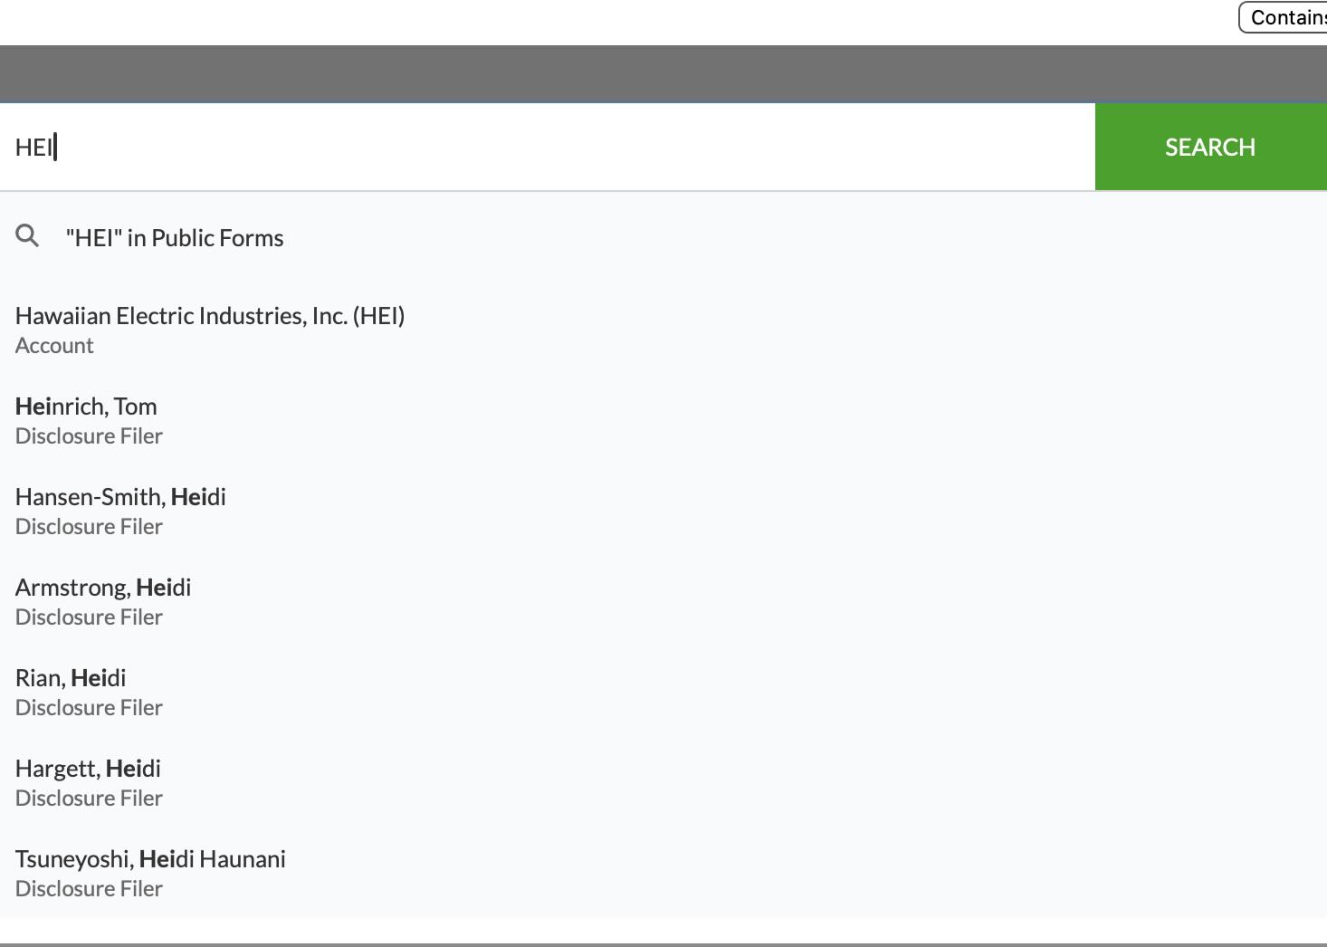The width and height of the screenshot is (1327, 947).
Task: Click Disclosure Filer label under Rian, Heidi
Action: point(89,708)
